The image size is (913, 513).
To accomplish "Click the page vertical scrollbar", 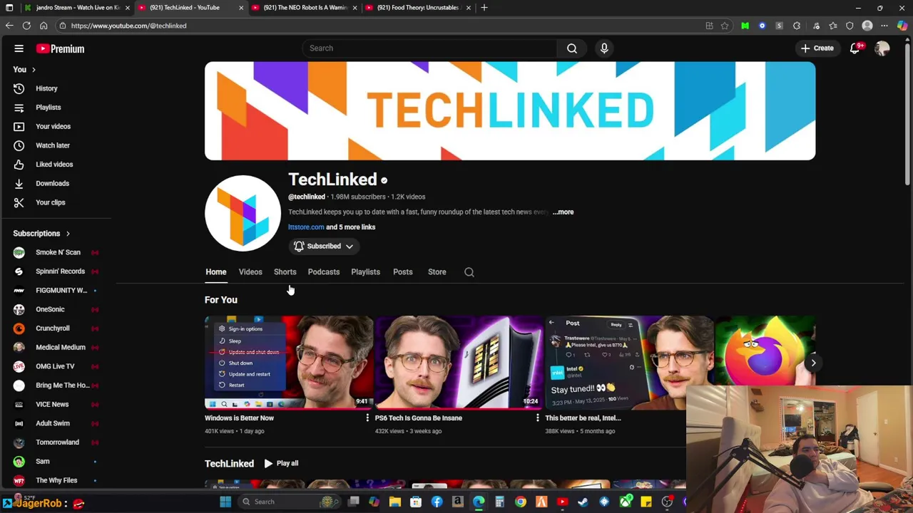I will pos(907,114).
